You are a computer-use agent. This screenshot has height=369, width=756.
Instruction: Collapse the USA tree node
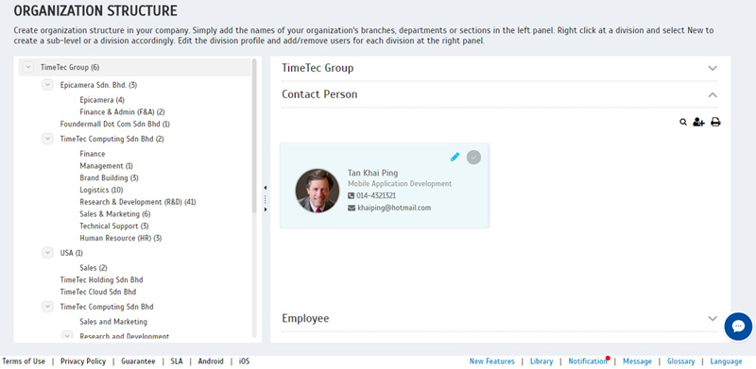tap(47, 253)
